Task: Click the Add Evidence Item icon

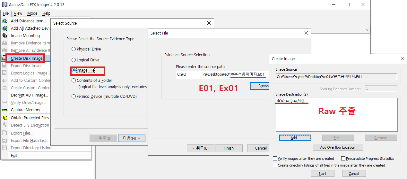Action: click(5, 21)
